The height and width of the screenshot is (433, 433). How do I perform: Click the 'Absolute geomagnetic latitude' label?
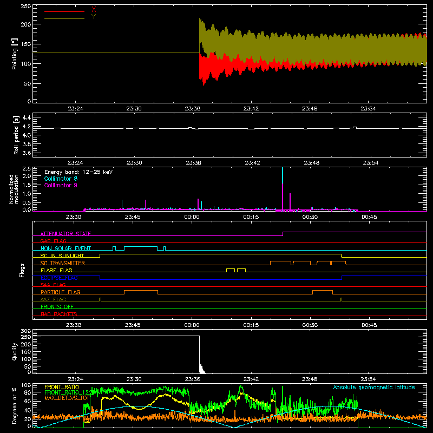(x=374, y=387)
